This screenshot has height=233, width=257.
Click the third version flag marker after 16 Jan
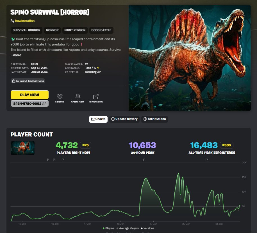[63, 160]
